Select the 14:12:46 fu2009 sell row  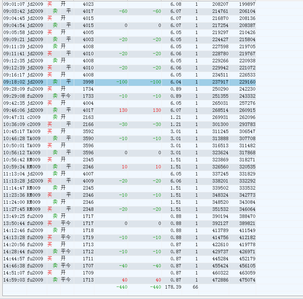pos(129,230)
